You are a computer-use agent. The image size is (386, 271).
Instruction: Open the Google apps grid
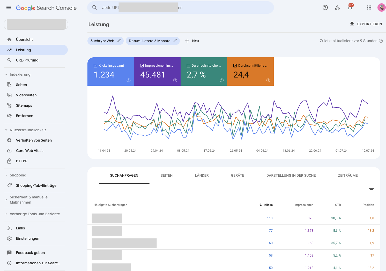tap(369, 7)
